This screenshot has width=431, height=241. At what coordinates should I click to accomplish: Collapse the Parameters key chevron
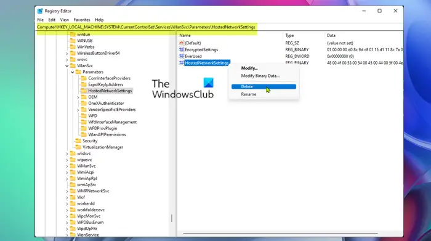click(73, 72)
